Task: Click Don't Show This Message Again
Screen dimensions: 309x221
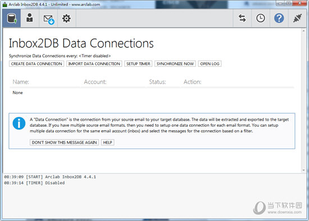Action: 64,142
